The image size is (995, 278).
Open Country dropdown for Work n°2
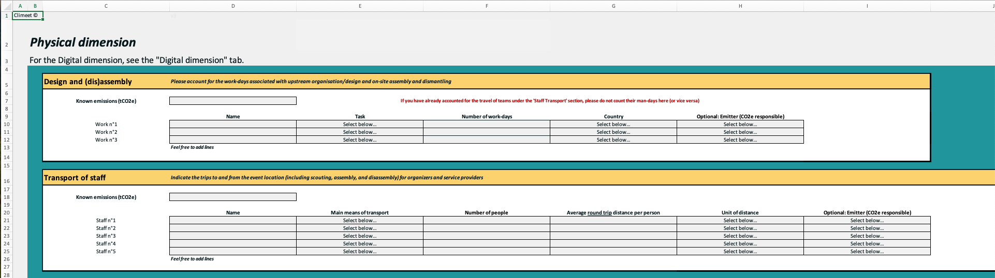[613, 132]
